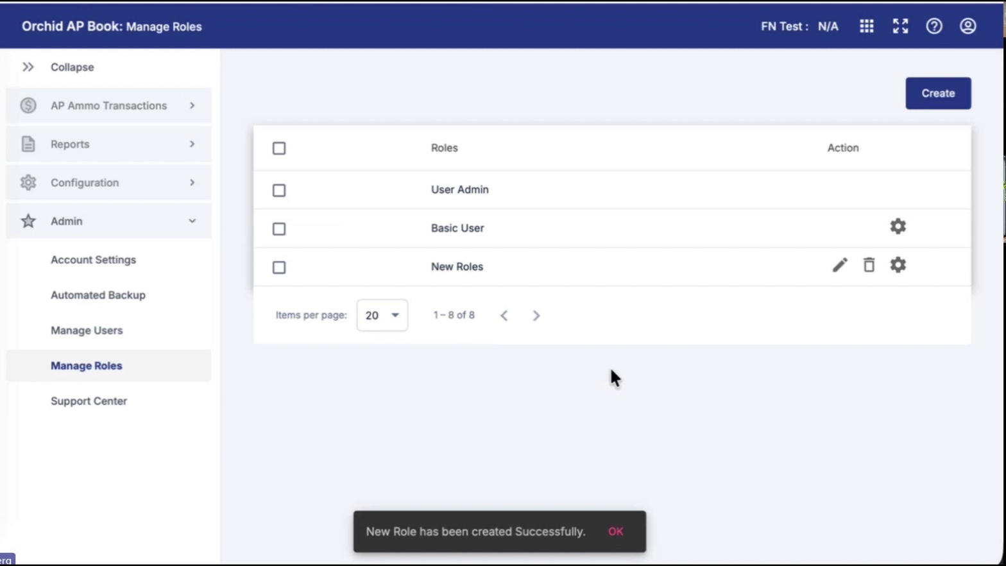Check the New Roles row checkbox
Screen dimensions: 1006x566
coord(278,268)
